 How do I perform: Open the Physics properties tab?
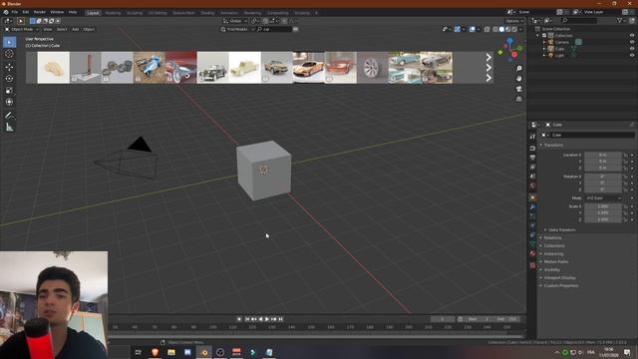(532, 225)
